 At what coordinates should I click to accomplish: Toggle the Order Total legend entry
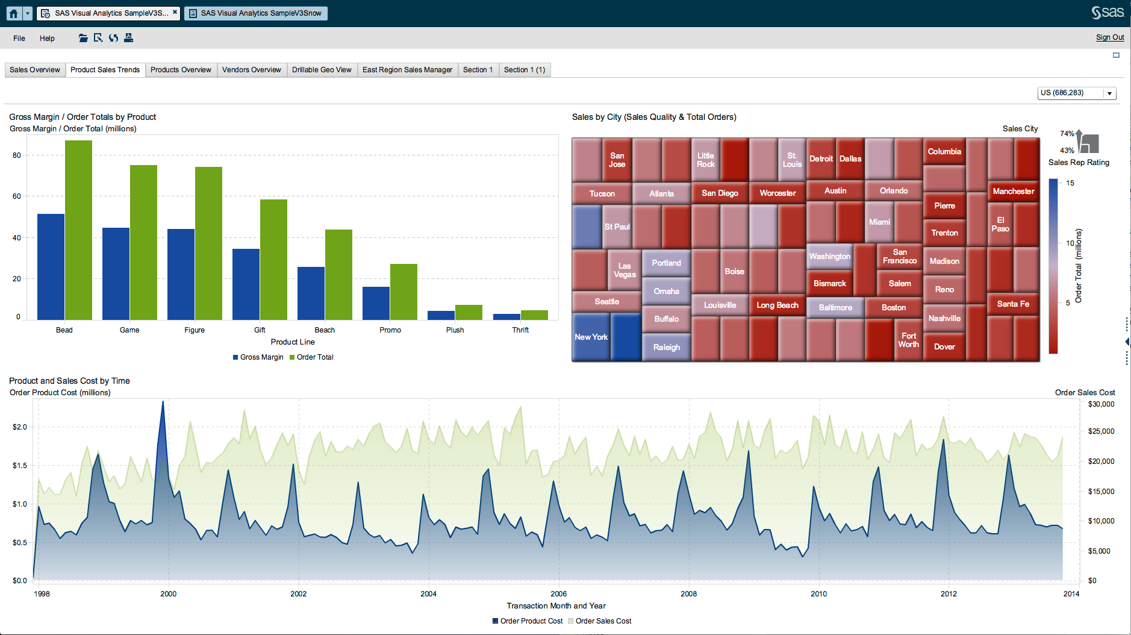311,357
